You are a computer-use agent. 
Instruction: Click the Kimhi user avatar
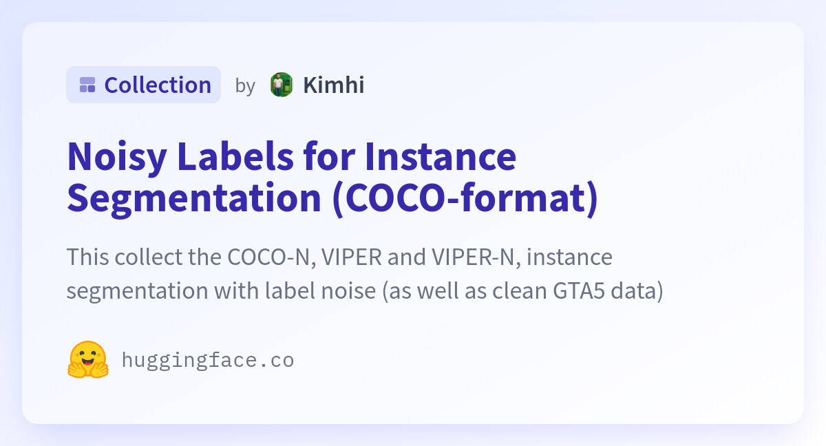tap(281, 85)
